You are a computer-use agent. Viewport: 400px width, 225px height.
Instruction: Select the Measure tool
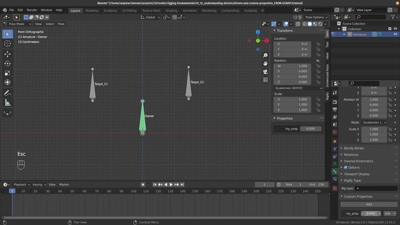[x=7, y=102]
